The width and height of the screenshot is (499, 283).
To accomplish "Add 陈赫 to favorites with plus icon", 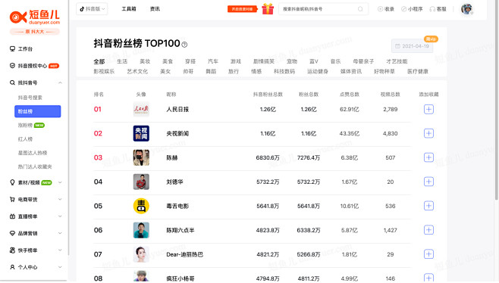I will pos(428,157).
